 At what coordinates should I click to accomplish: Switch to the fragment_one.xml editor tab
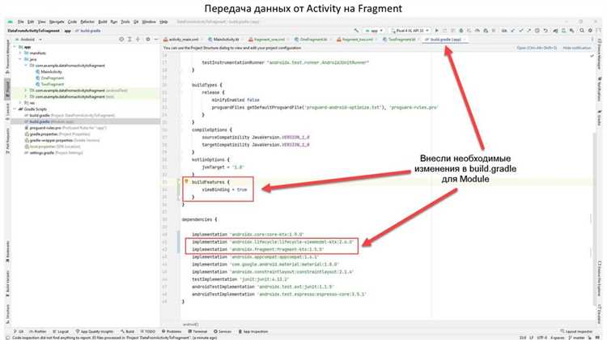click(x=267, y=40)
